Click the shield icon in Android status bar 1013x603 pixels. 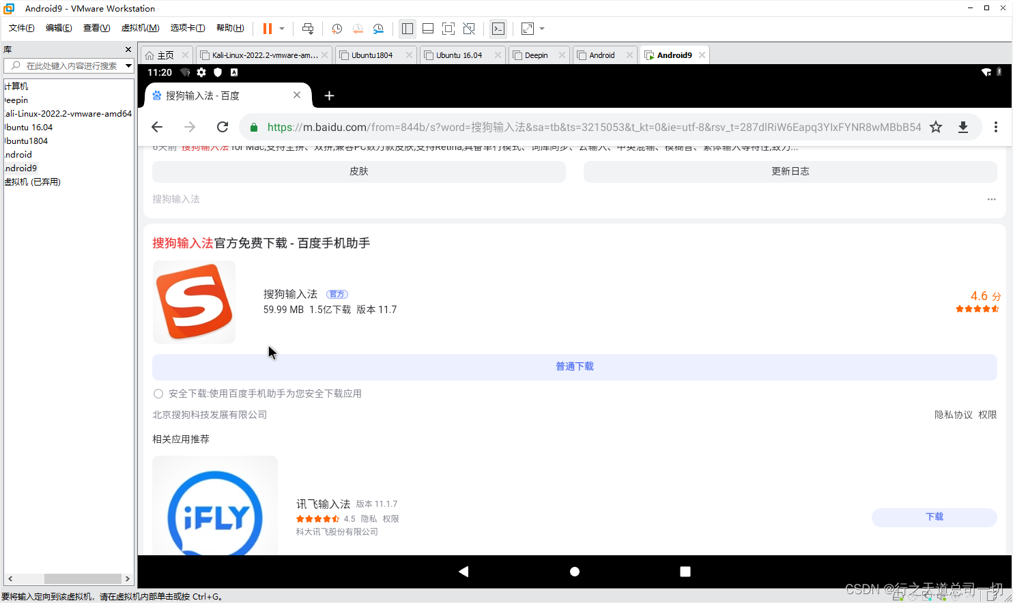pos(218,72)
